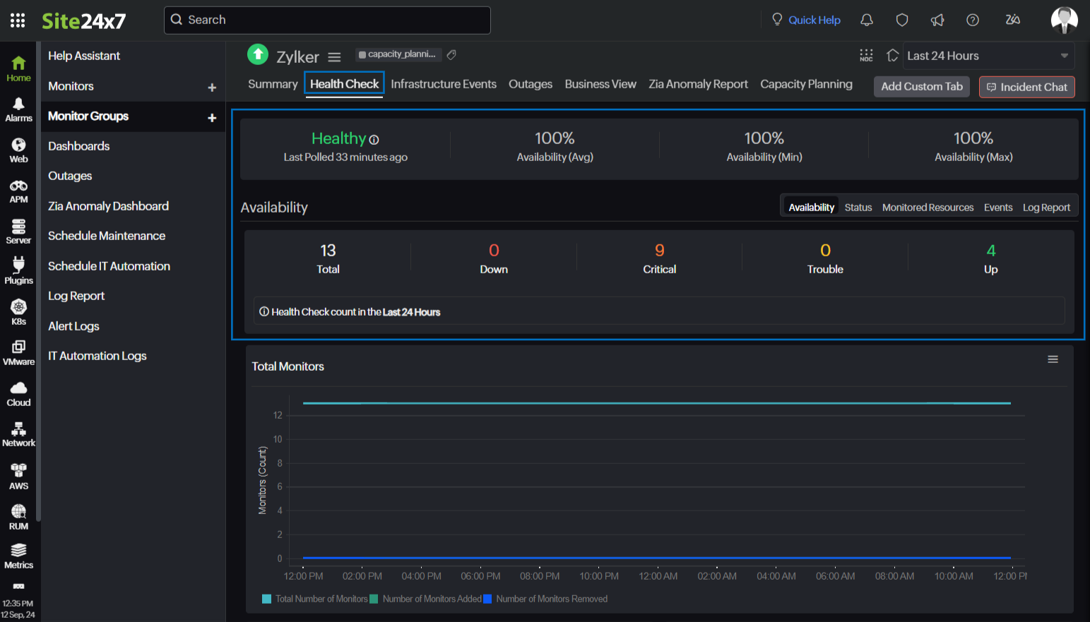Toggle Total Number of Monitors legend
1090x622 pixels.
pyautogui.click(x=315, y=599)
